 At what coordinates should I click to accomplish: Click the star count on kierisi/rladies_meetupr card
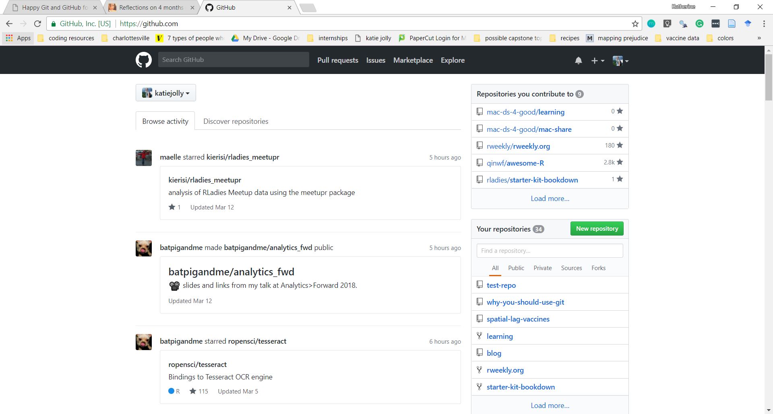click(175, 207)
